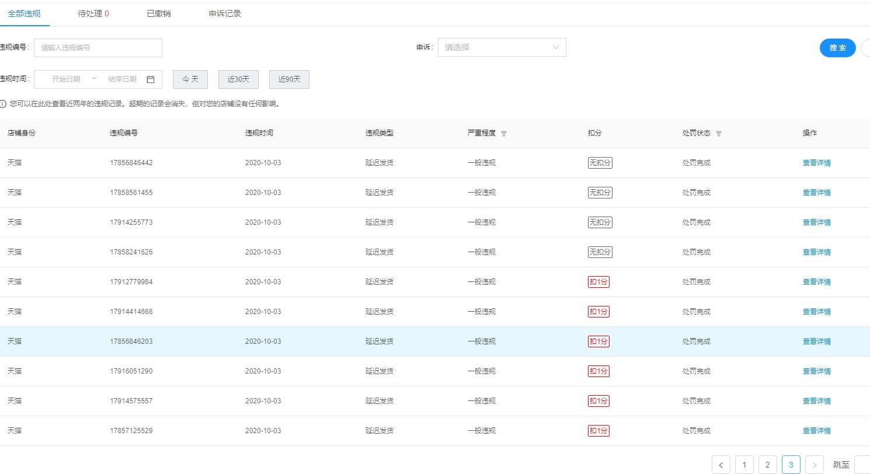View details for violation 17914575557
This screenshot has height=474, width=870.
817,401
